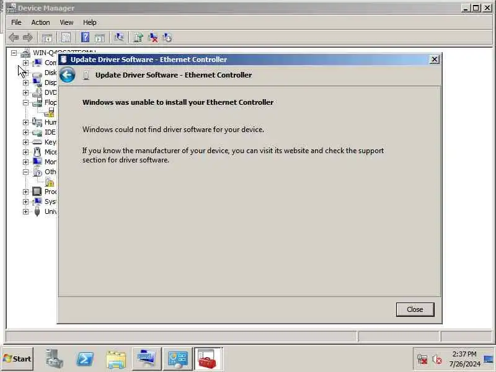Collapse the Other devices node
The width and height of the screenshot is (496, 372).
pos(25,172)
